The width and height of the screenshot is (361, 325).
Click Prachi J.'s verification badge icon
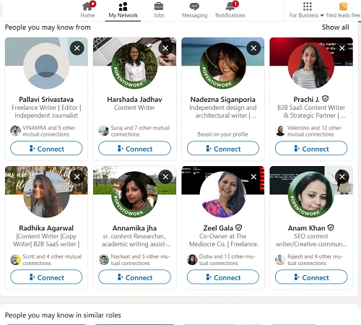tap(326, 99)
